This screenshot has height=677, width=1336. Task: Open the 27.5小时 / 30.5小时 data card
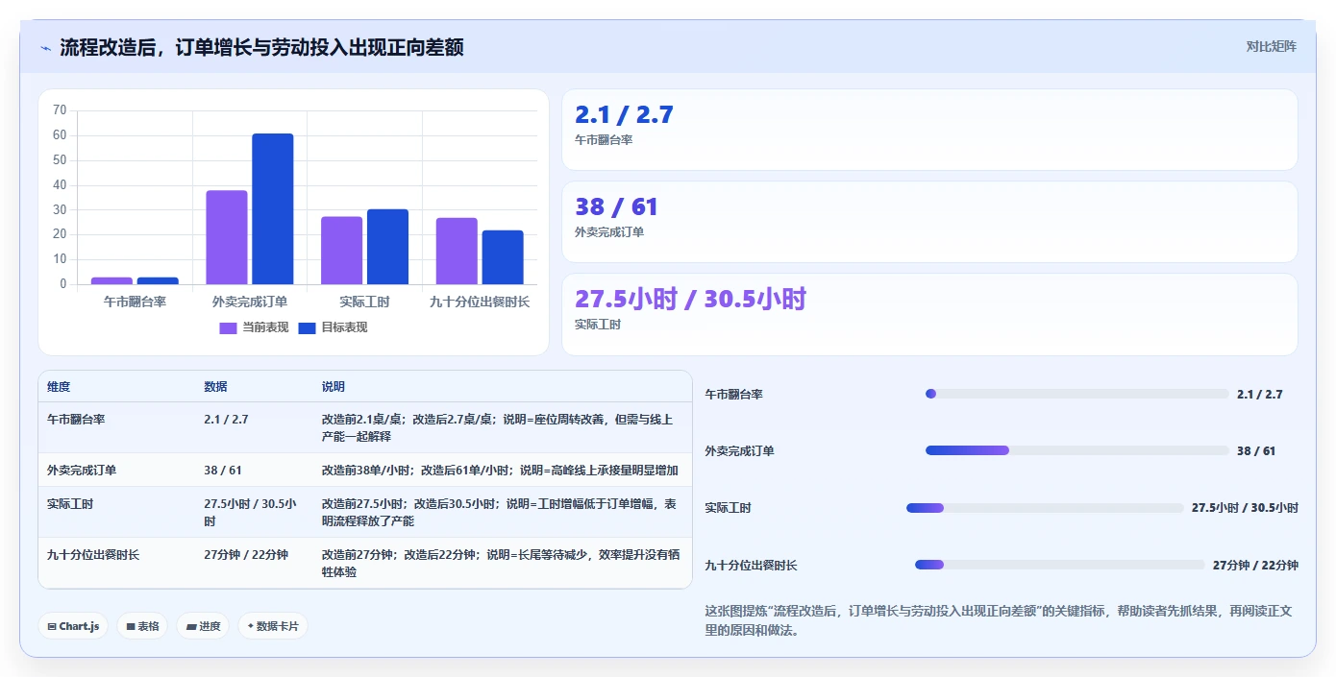pos(929,314)
